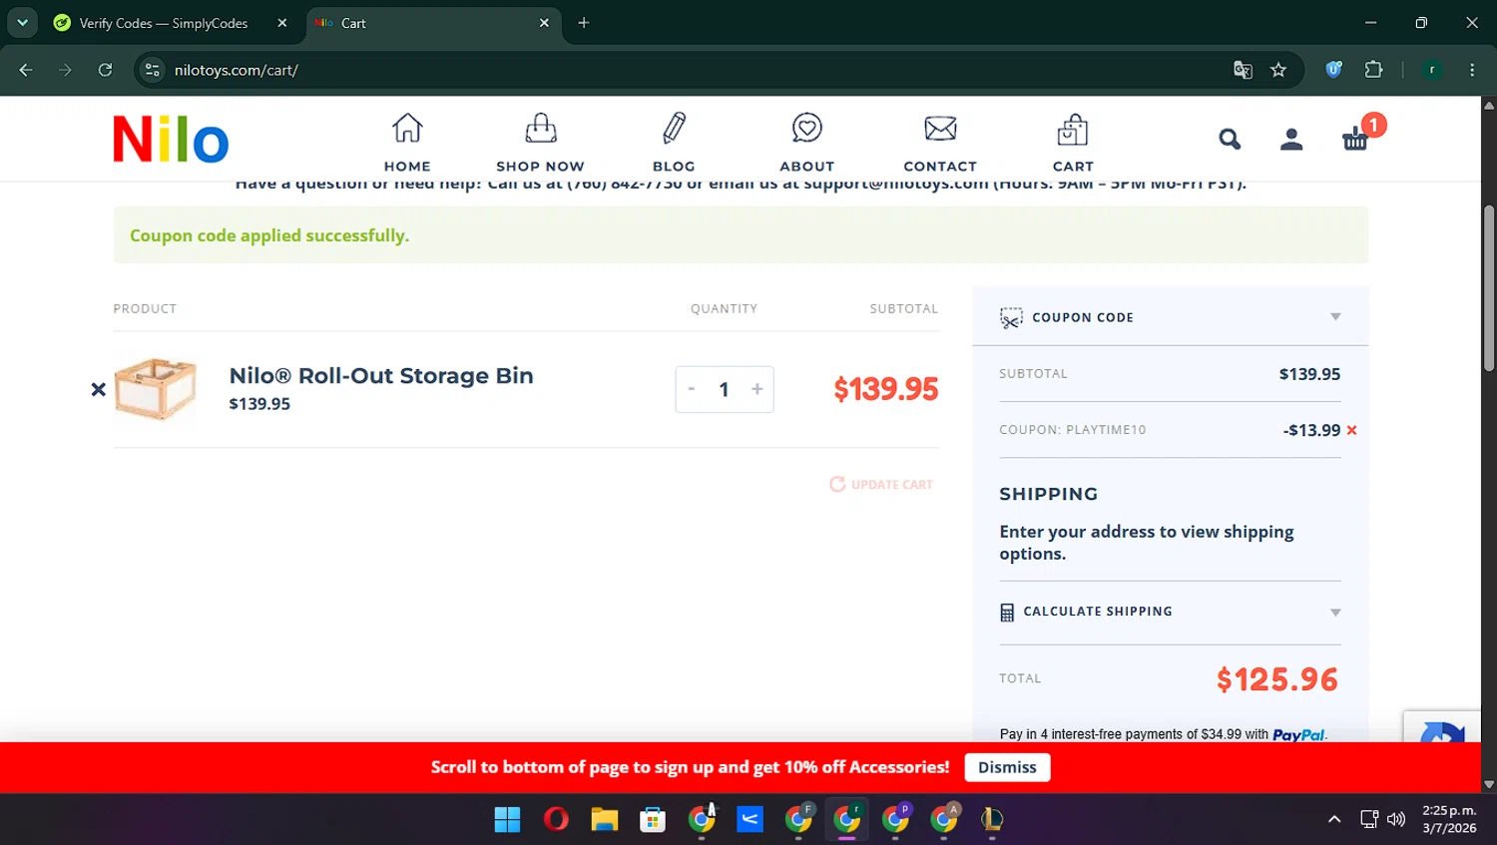Open the Chrome profile avatar

(x=1432, y=70)
